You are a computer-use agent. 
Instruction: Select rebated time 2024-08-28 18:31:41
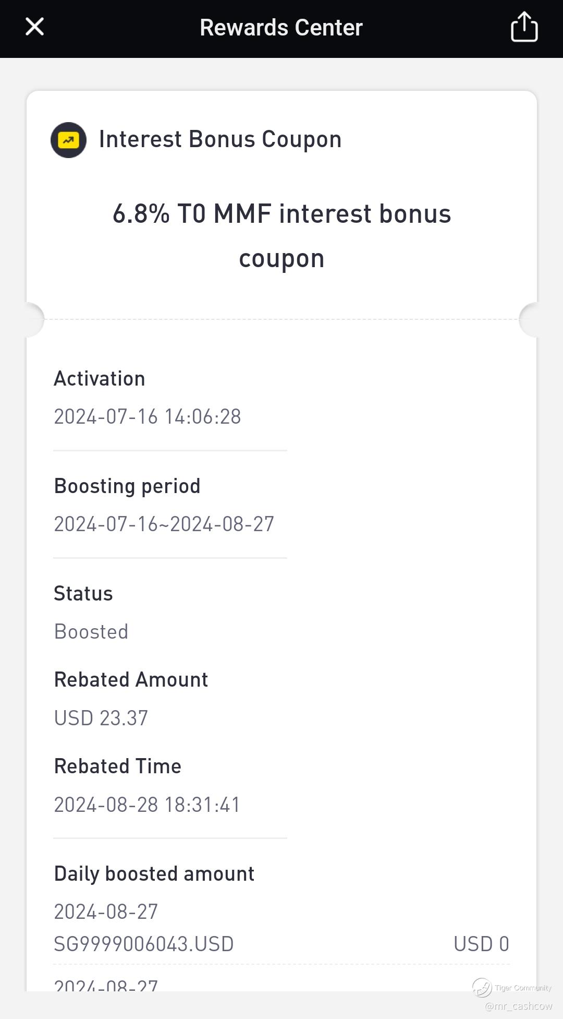pyautogui.click(x=147, y=805)
